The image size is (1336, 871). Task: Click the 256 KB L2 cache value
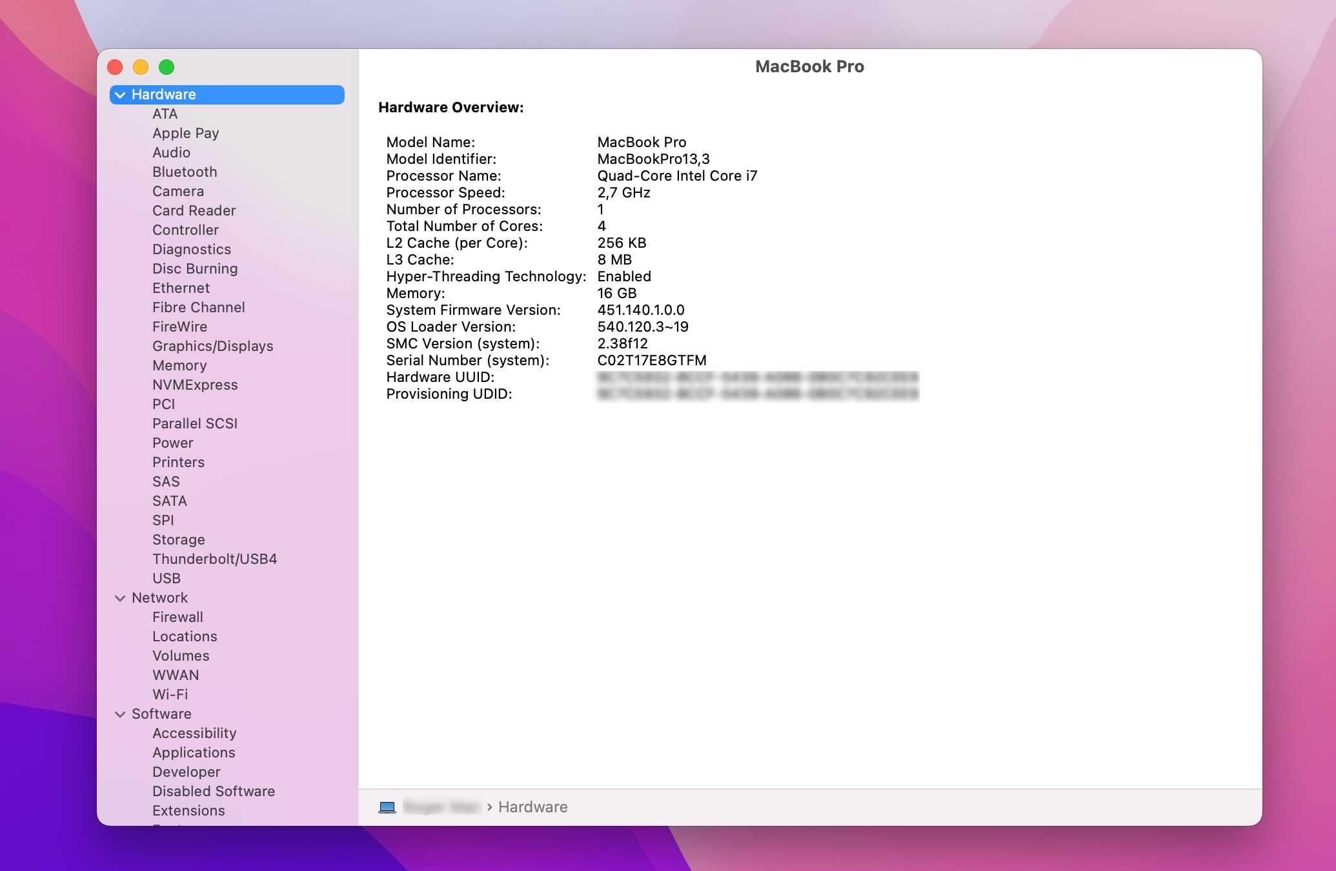pos(622,243)
